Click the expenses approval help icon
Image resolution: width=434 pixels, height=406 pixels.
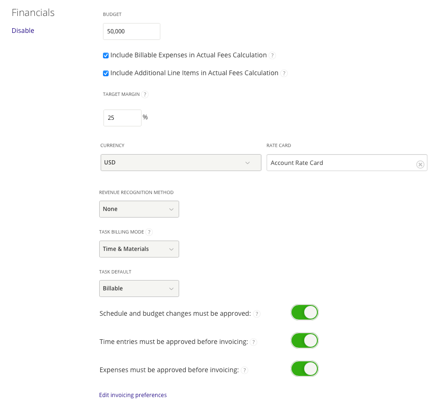coord(245,370)
